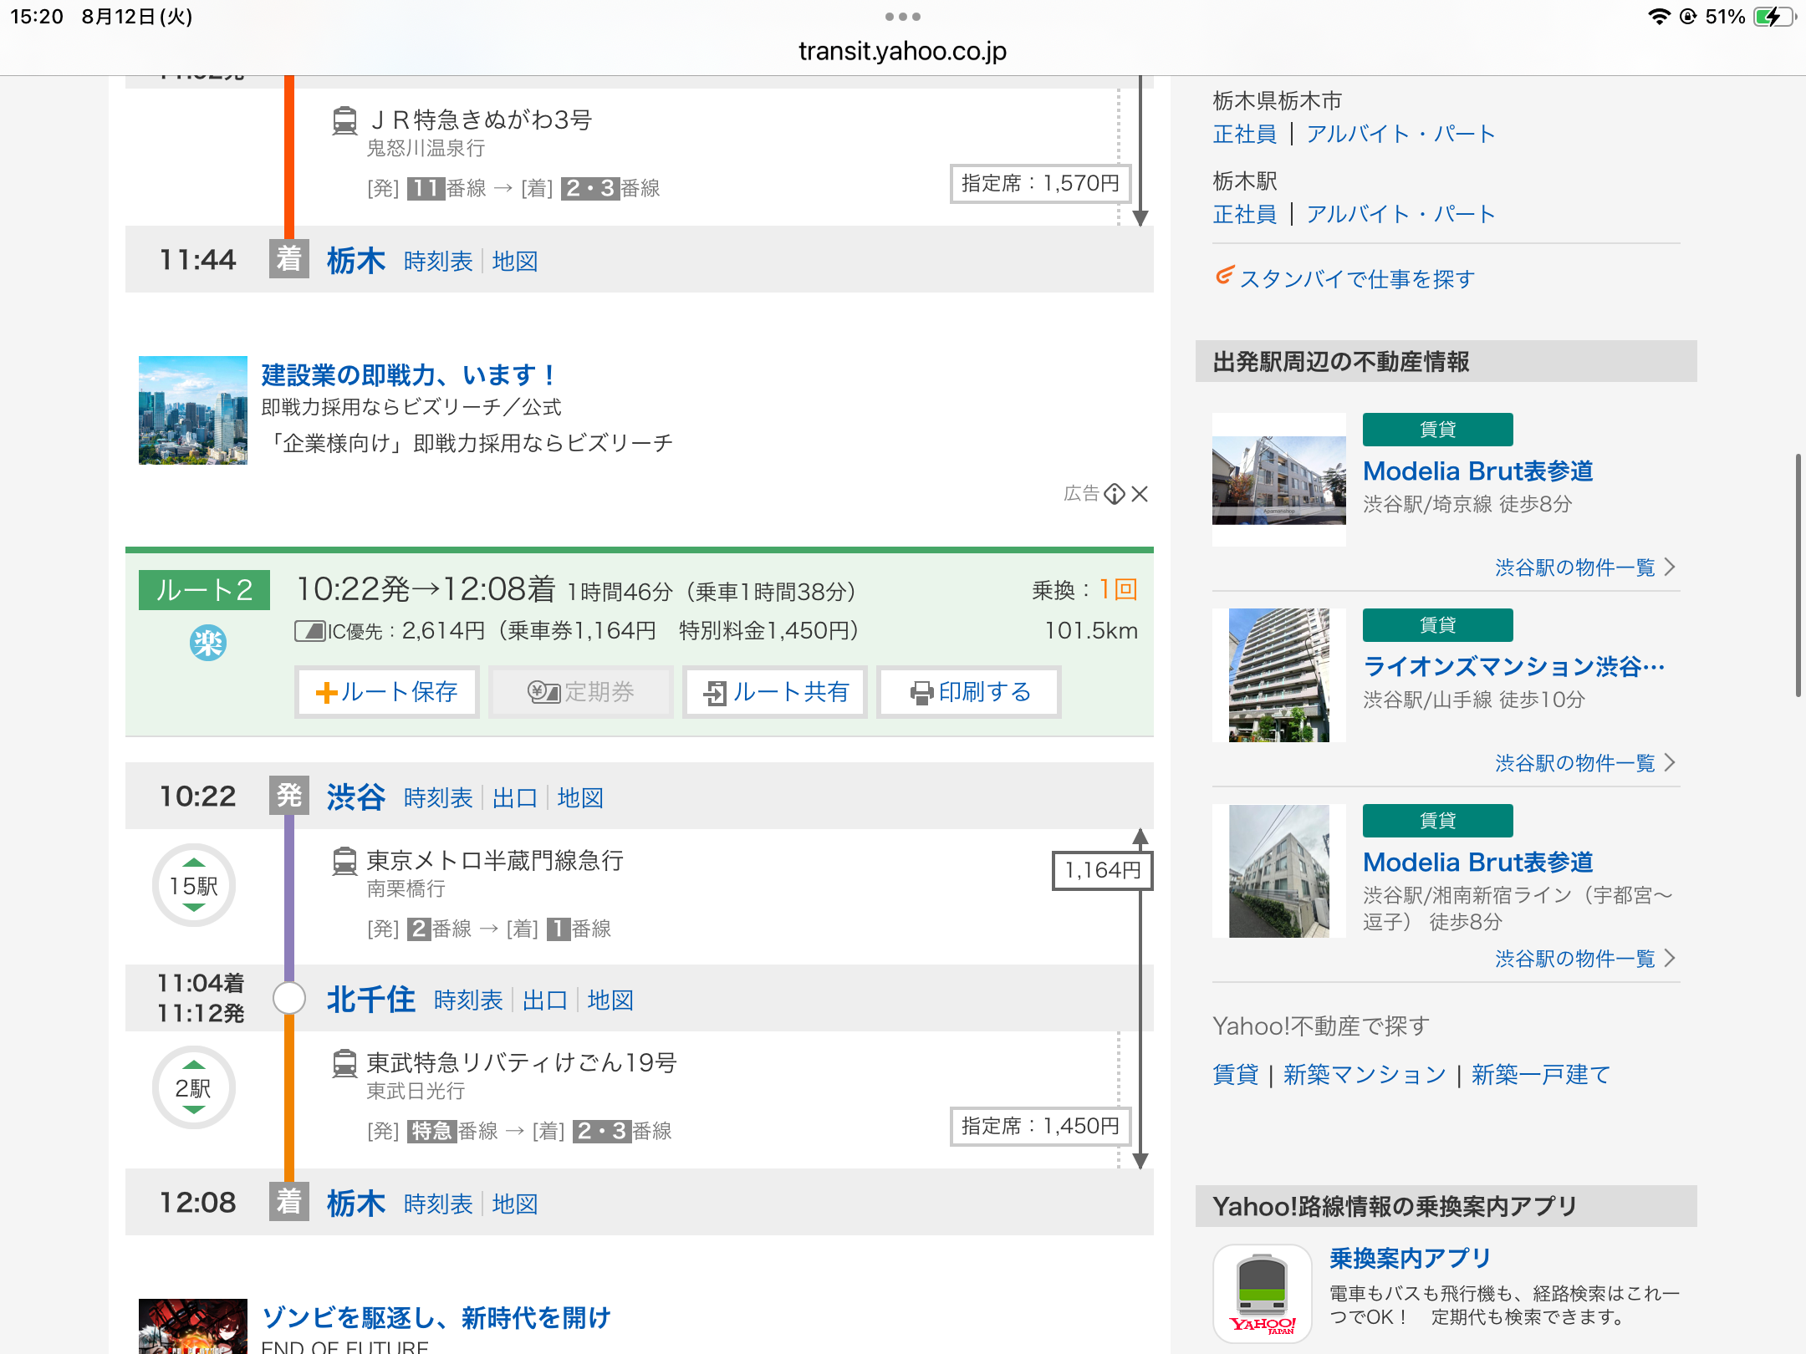Open the 建設業の即戦力、います！ ad link
The width and height of the screenshot is (1806, 1354).
tap(409, 375)
